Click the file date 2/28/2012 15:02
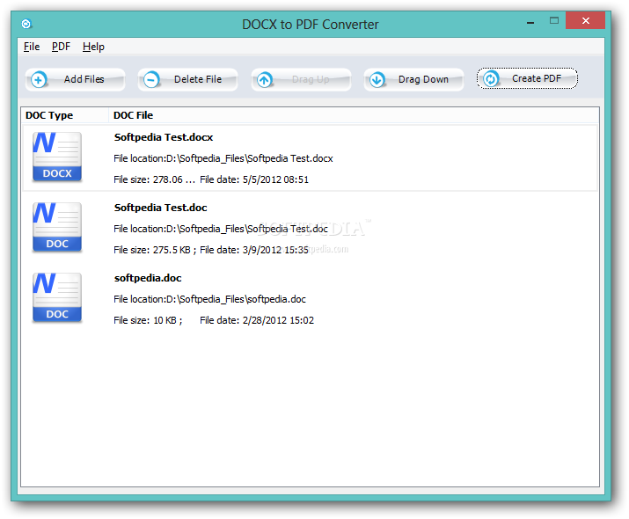Image resolution: width=629 pixels, height=519 pixels. pyautogui.click(x=257, y=320)
